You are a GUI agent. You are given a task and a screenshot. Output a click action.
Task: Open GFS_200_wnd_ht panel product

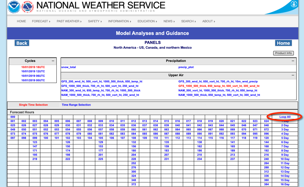102,82
